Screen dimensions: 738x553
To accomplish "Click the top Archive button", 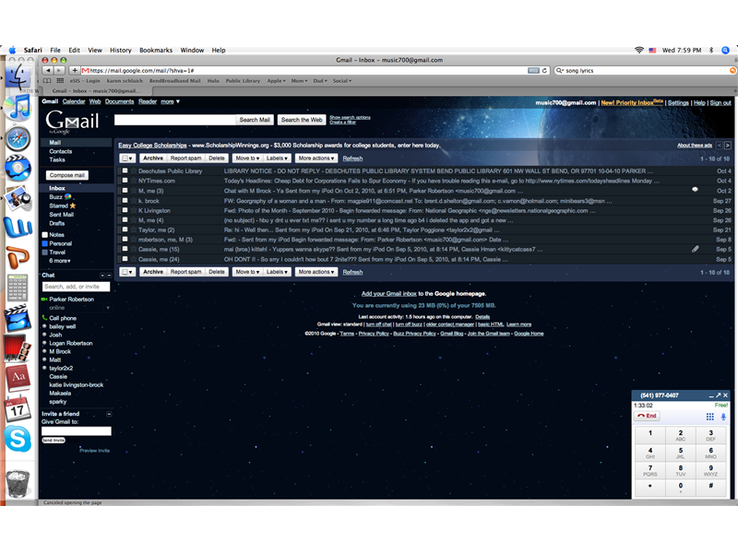I will pyautogui.click(x=153, y=159).
